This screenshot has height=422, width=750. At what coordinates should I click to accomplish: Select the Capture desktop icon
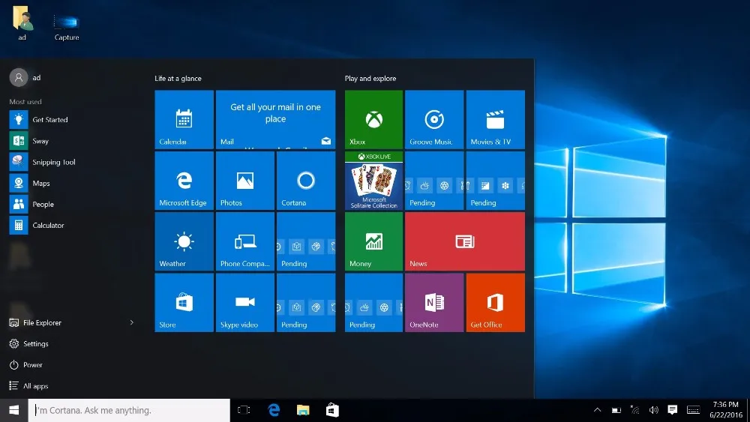(x=67, y=26)
